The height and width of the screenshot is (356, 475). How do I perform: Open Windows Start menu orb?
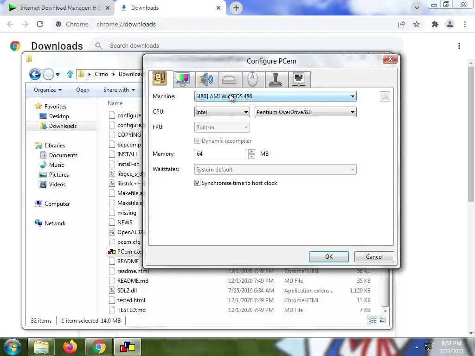13,347
